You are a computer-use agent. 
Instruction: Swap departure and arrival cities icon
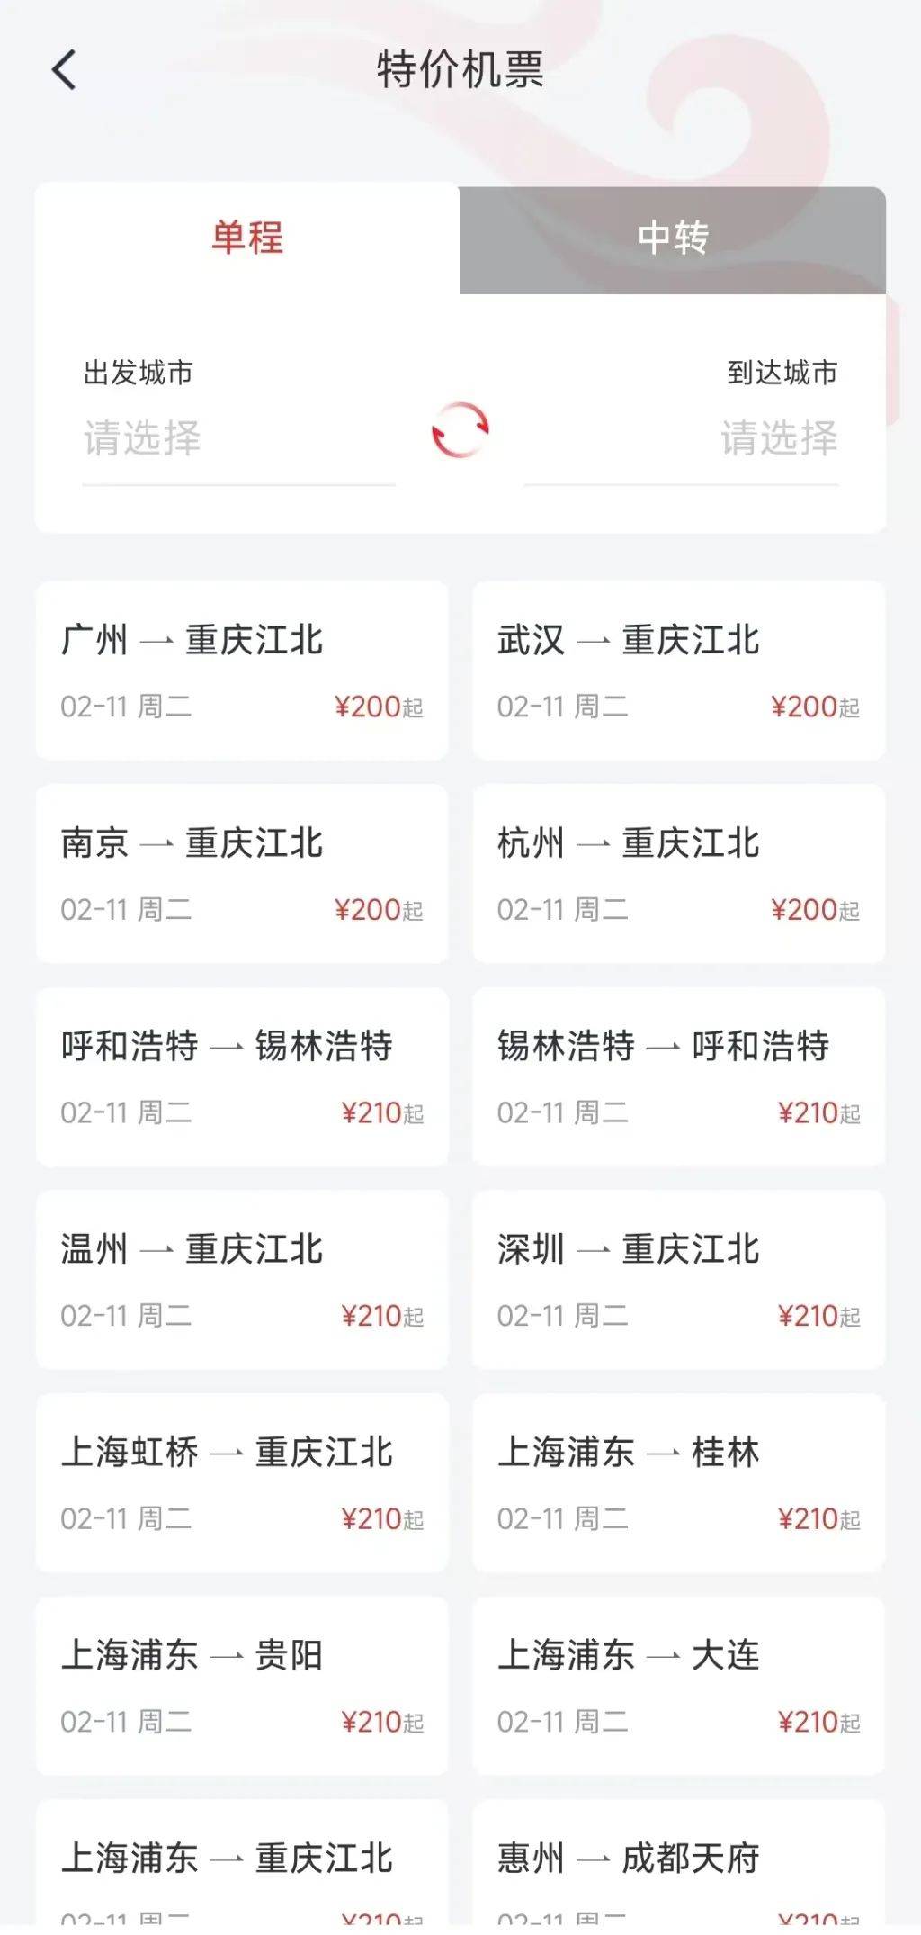pos(460,430)
